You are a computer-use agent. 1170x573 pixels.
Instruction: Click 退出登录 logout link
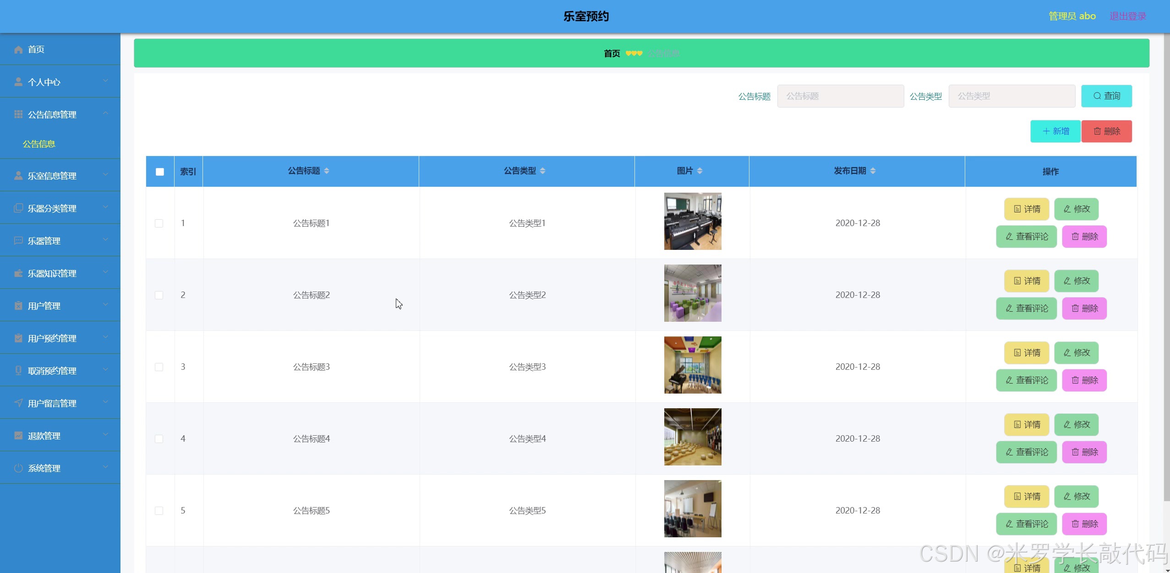coord(1127,16)
